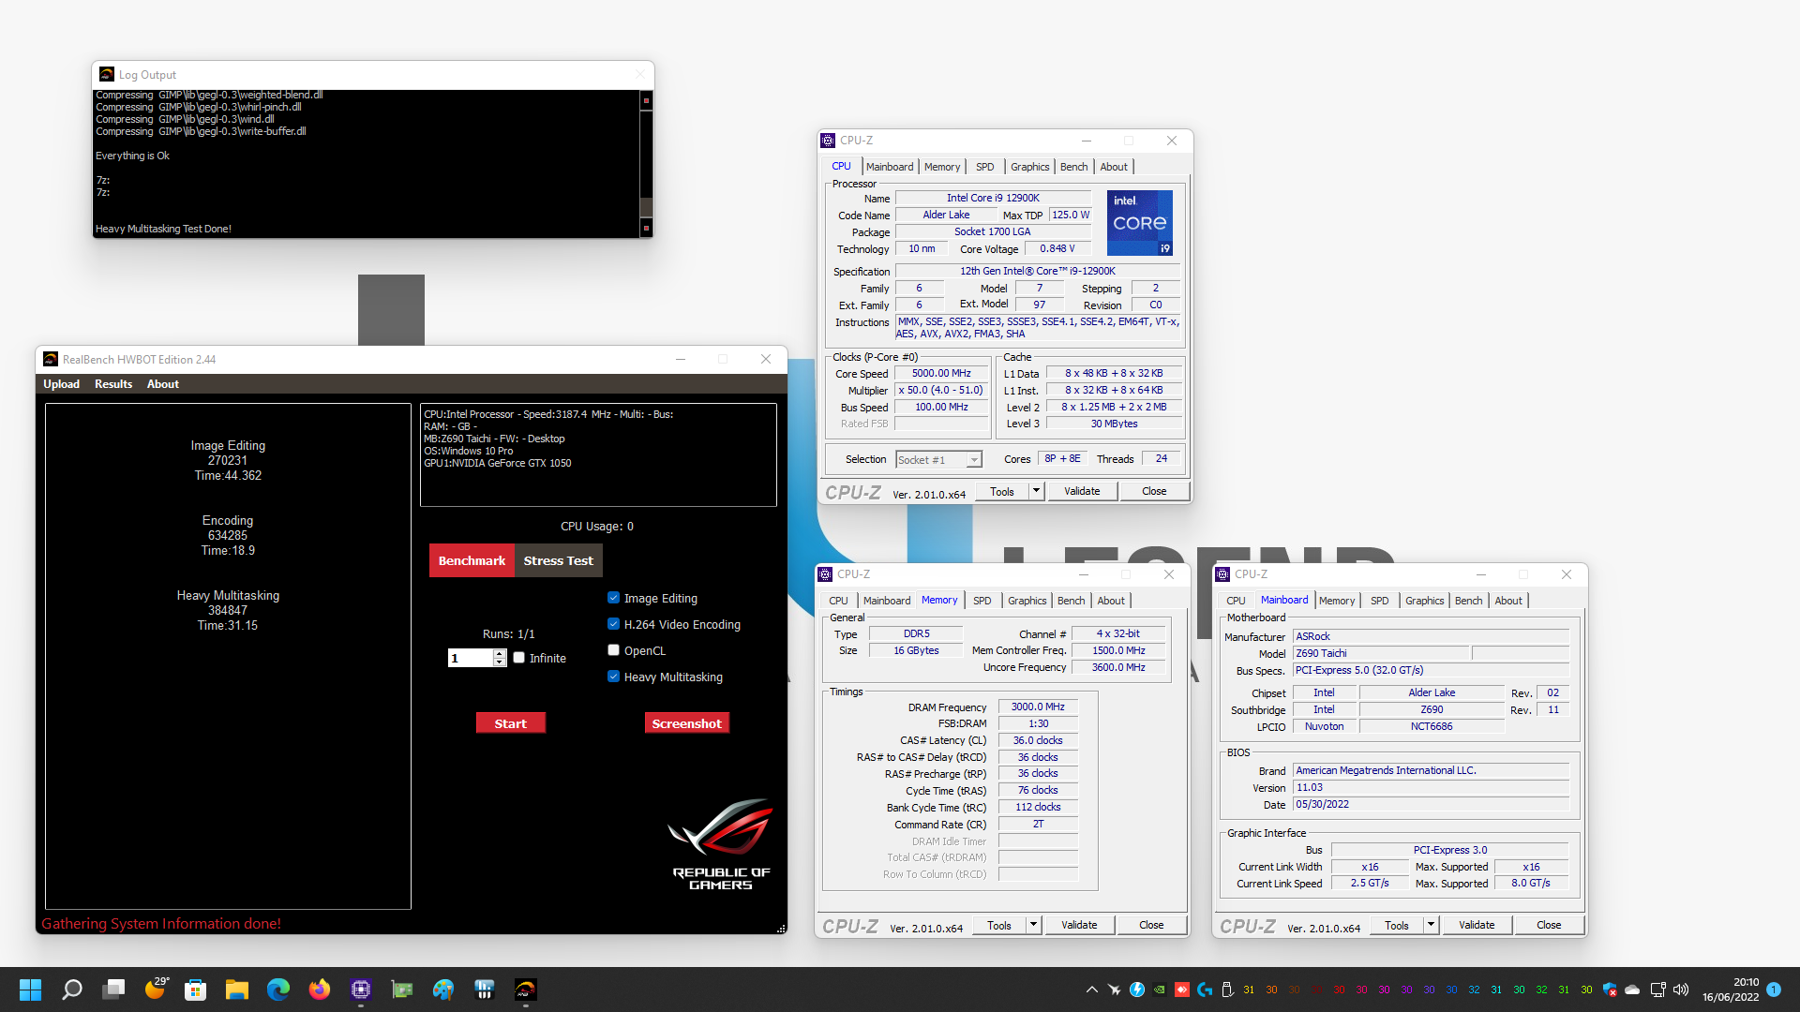Switch to RealBench via taskbar icon
Viewport: 1800px width, 1012px height.
click(x=526, y=990)
